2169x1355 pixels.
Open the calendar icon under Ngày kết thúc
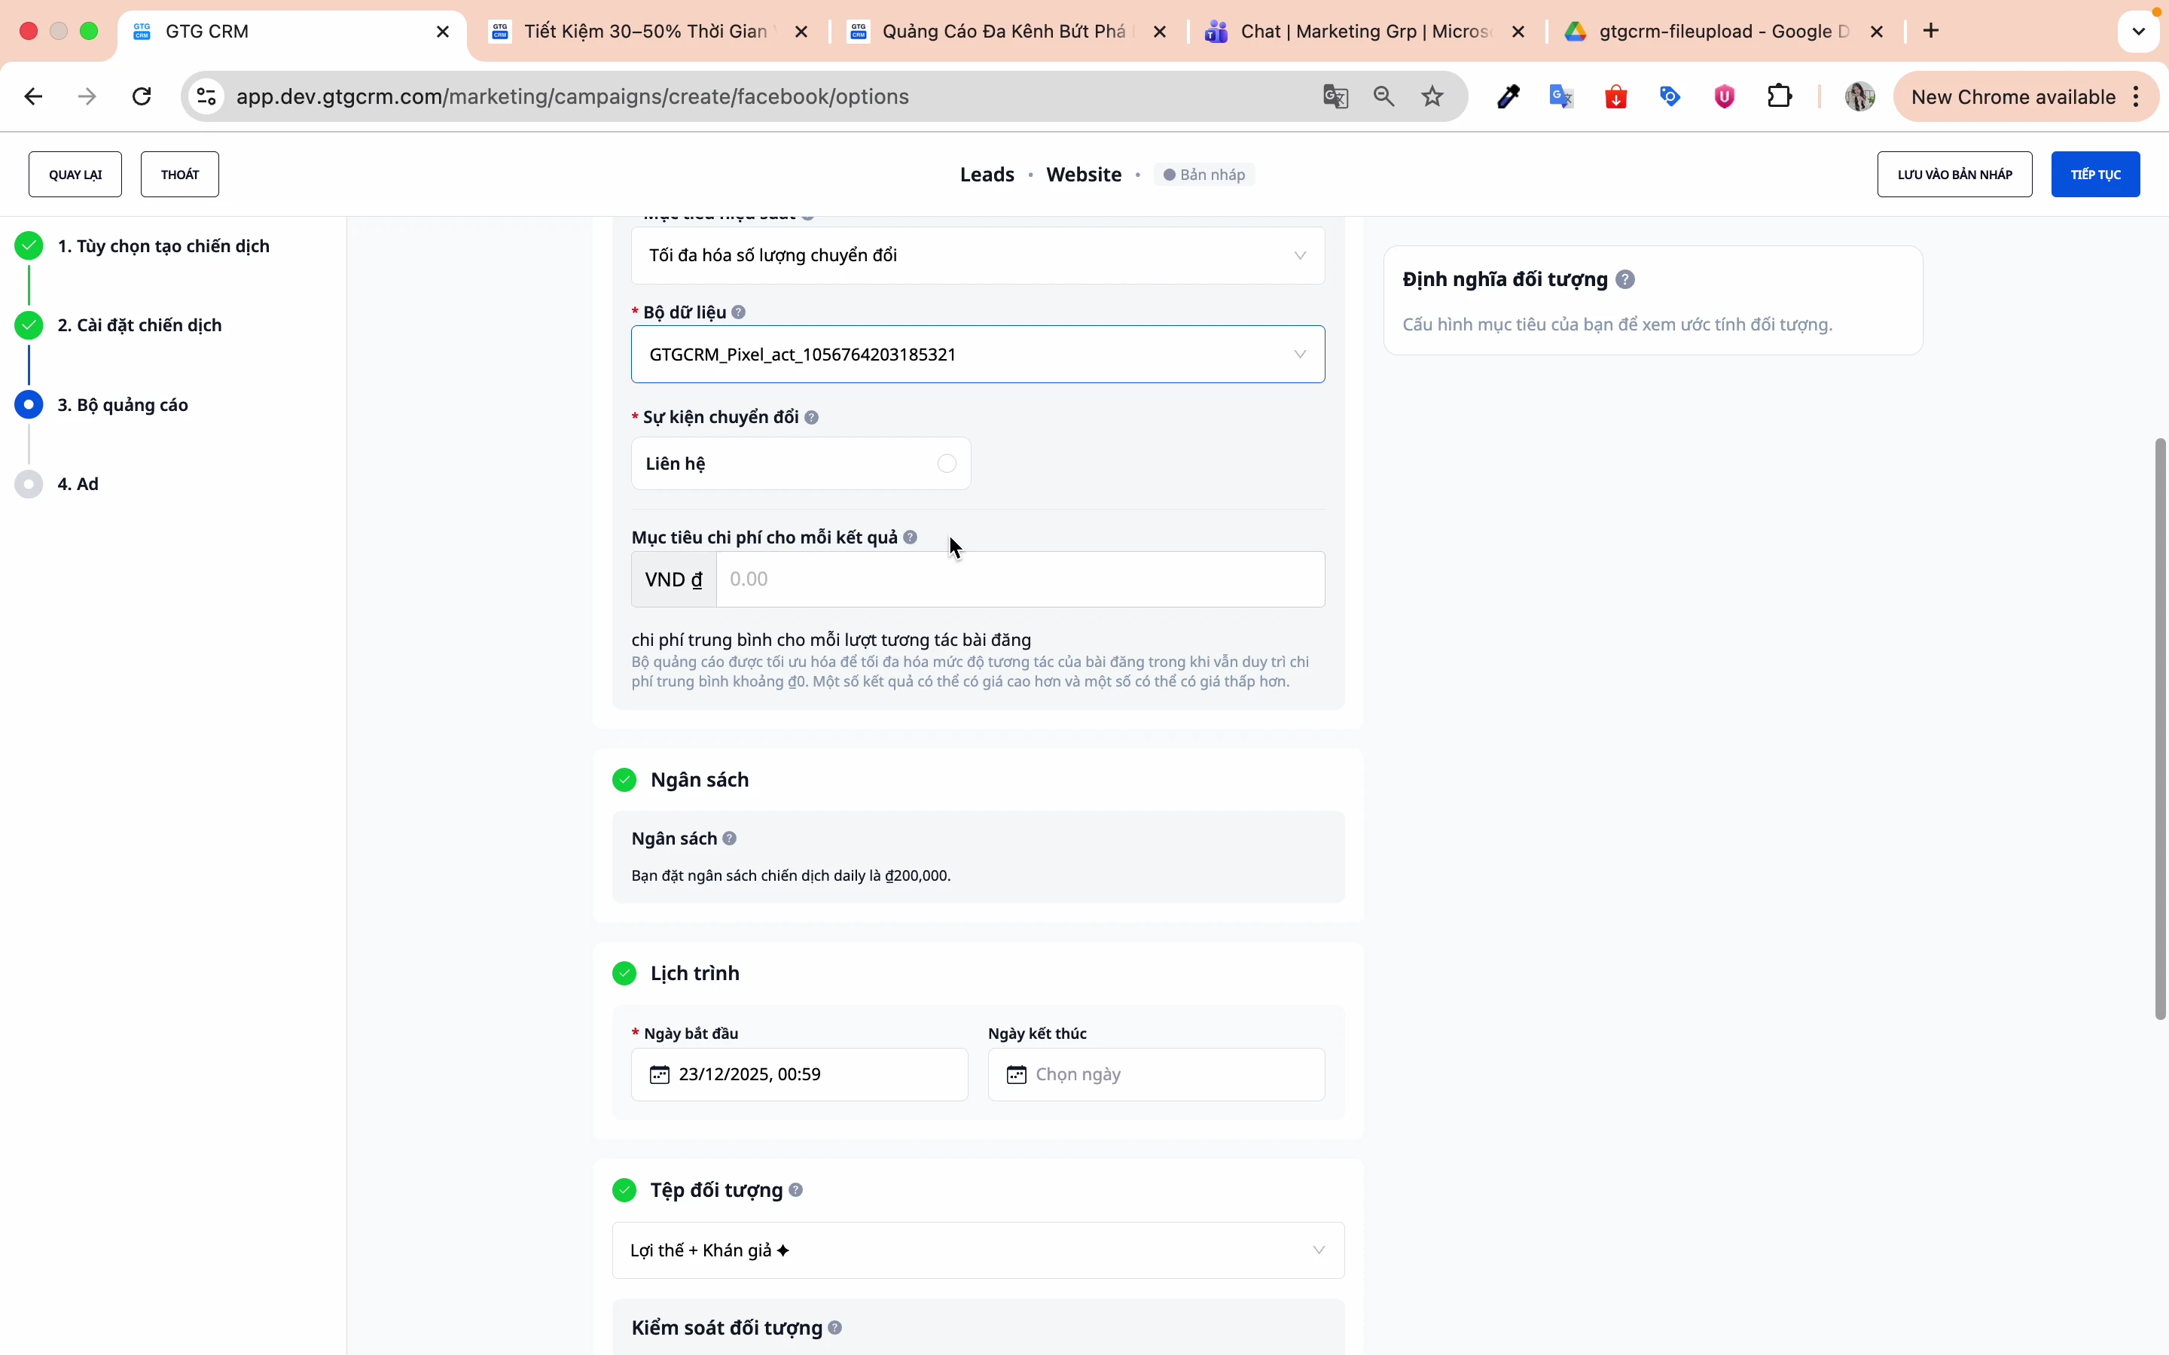1017,1073
